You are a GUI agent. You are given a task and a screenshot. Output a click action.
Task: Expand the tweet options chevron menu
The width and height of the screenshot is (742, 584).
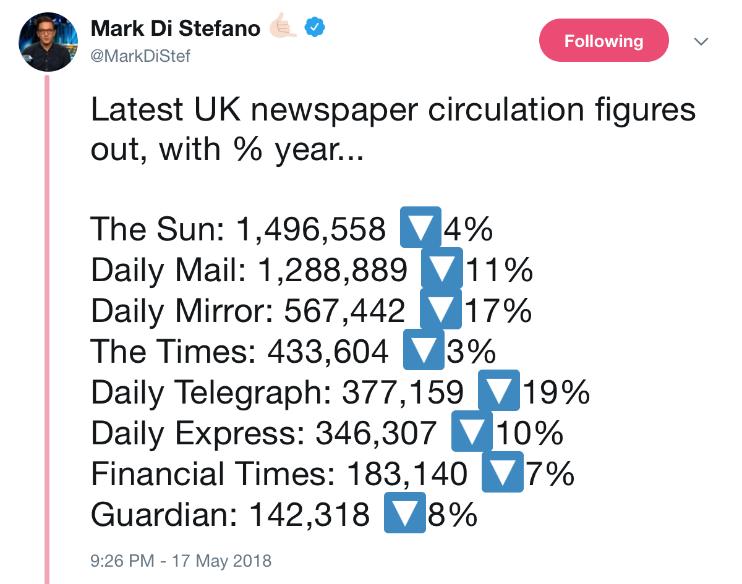pos(701,41)
